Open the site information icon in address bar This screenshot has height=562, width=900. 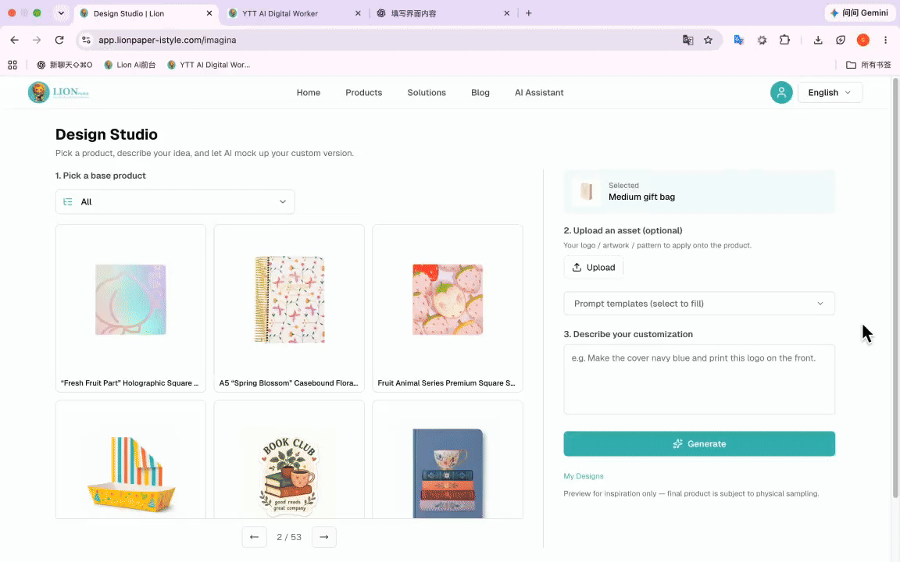(x=86, y=40)
